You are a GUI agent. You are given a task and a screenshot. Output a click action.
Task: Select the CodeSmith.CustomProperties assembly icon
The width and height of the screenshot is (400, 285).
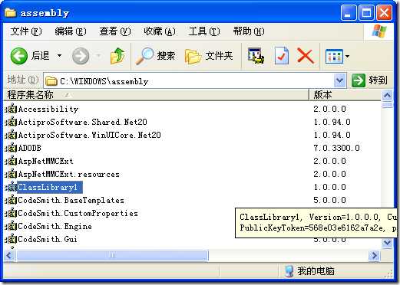click(11, 213)
